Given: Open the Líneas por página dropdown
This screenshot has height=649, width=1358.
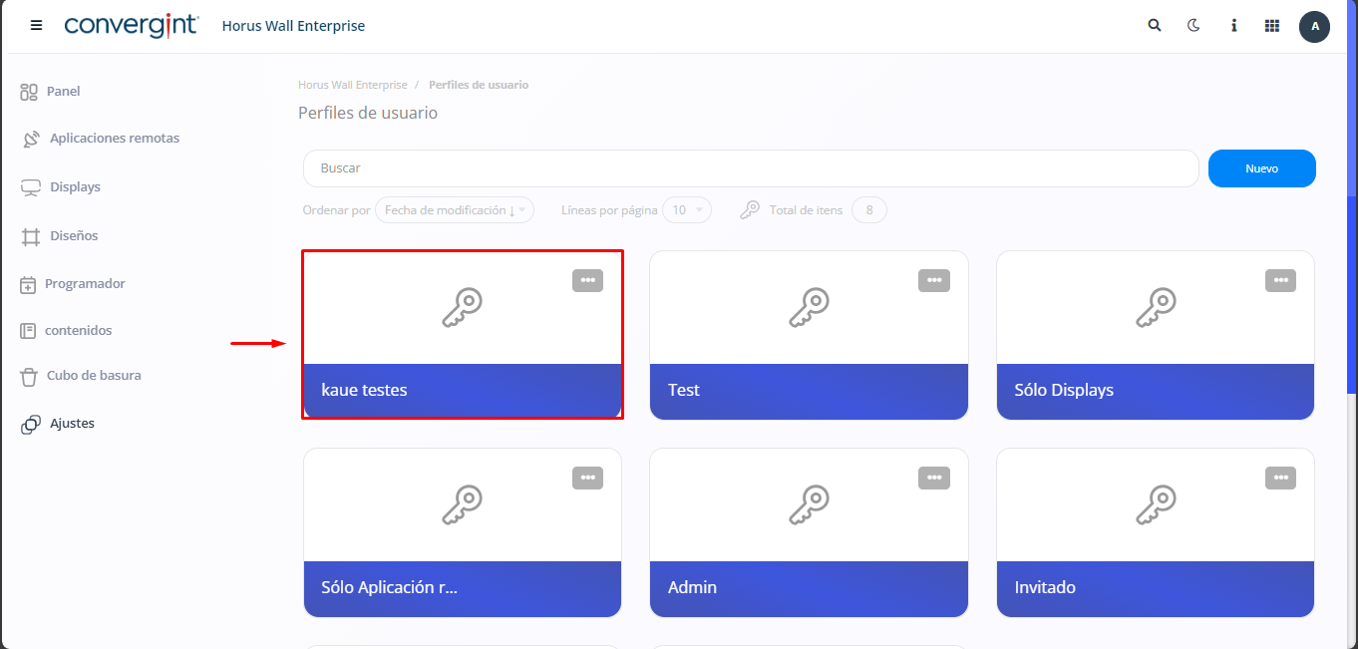Looking at the screenshot, I should [x=687, y=209].
